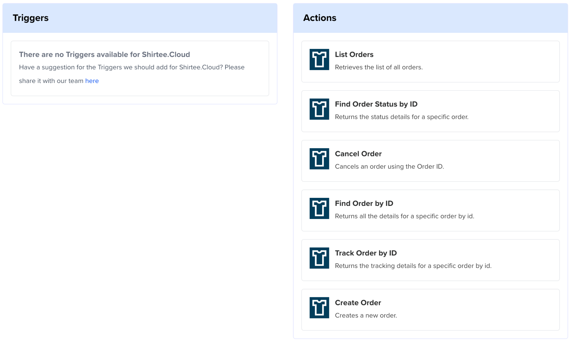Click 'Retrieves the list of all orders' description
Image resolution: width=571 pixels, height=342 pixels.
pyautogui.click(x=378, y=67)
